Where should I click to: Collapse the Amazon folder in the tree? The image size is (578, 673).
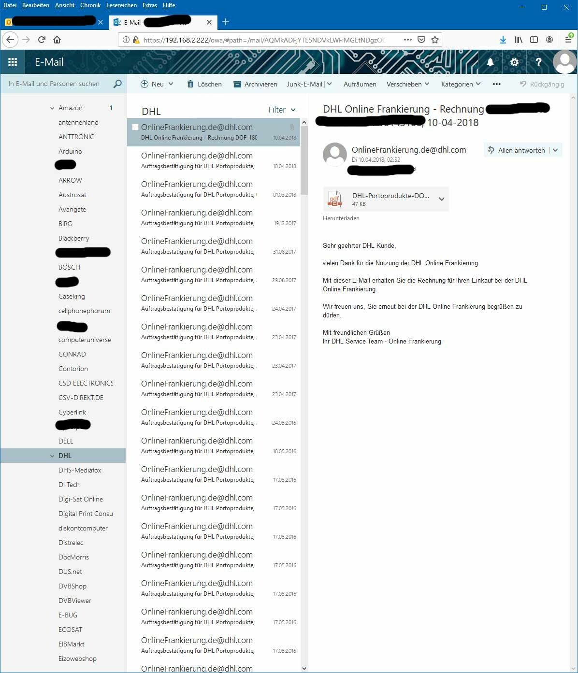click(x=52, y=108)
